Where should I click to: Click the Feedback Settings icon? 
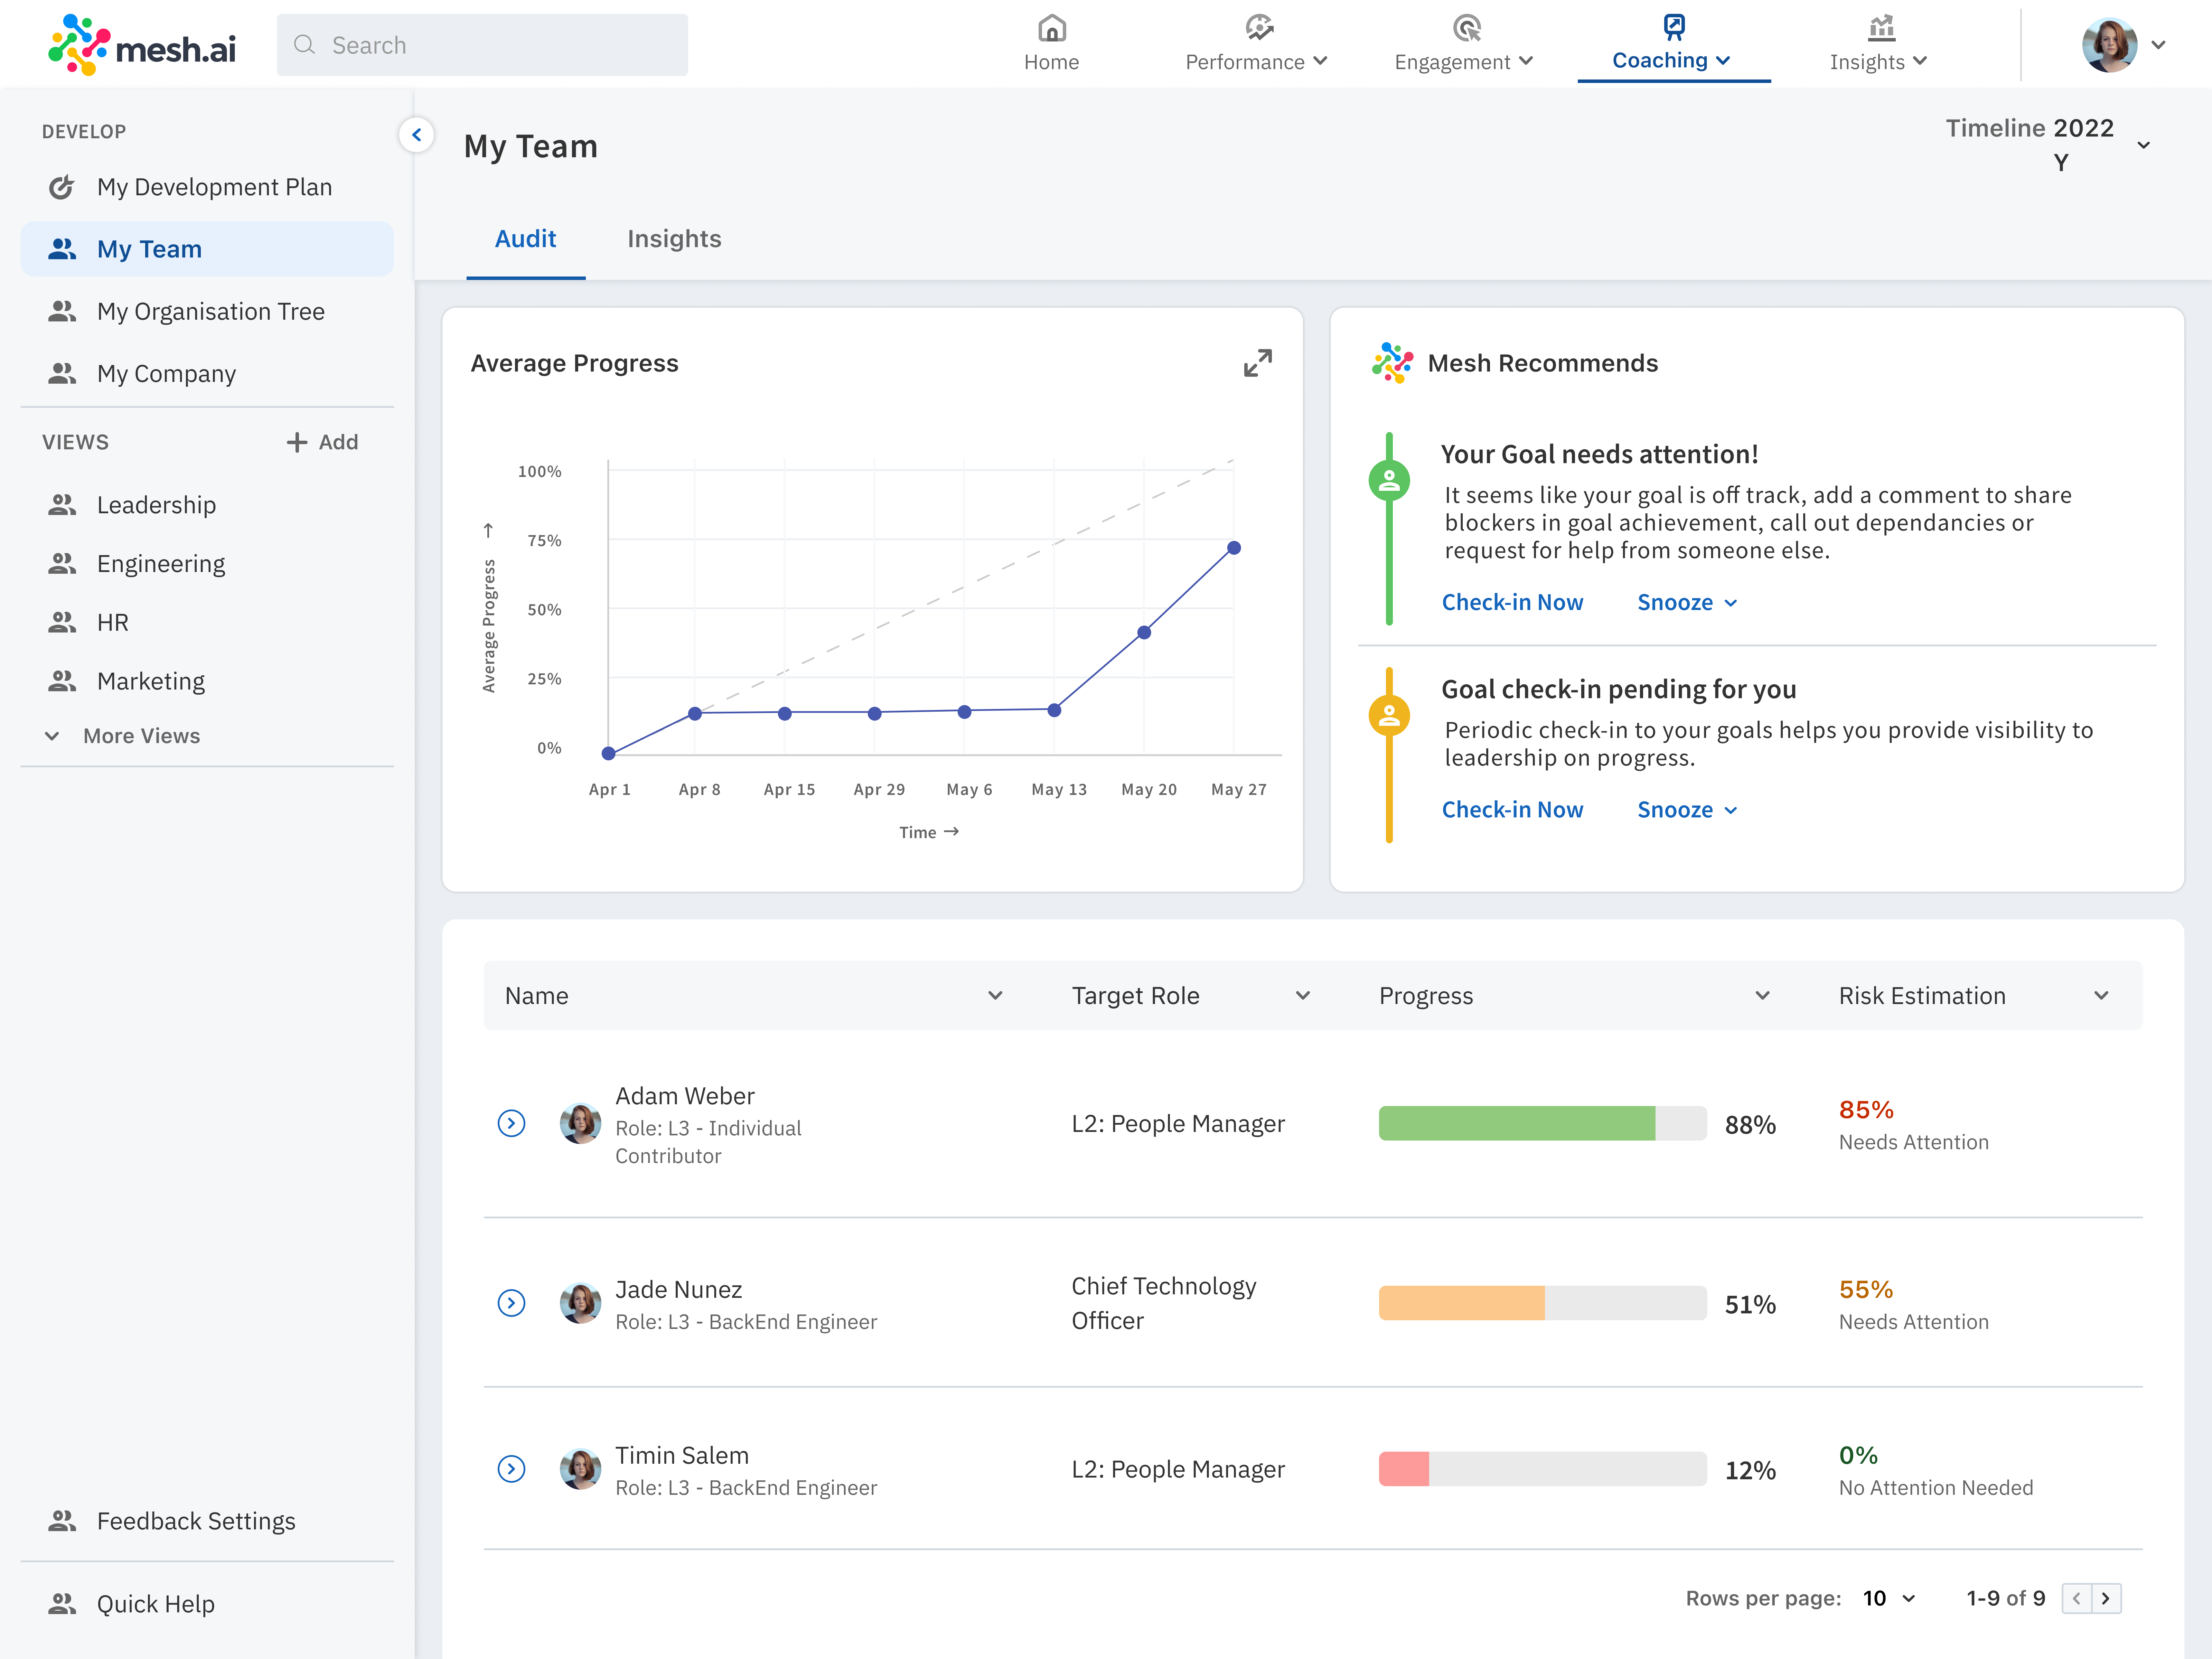click(x=62, y=1521)
